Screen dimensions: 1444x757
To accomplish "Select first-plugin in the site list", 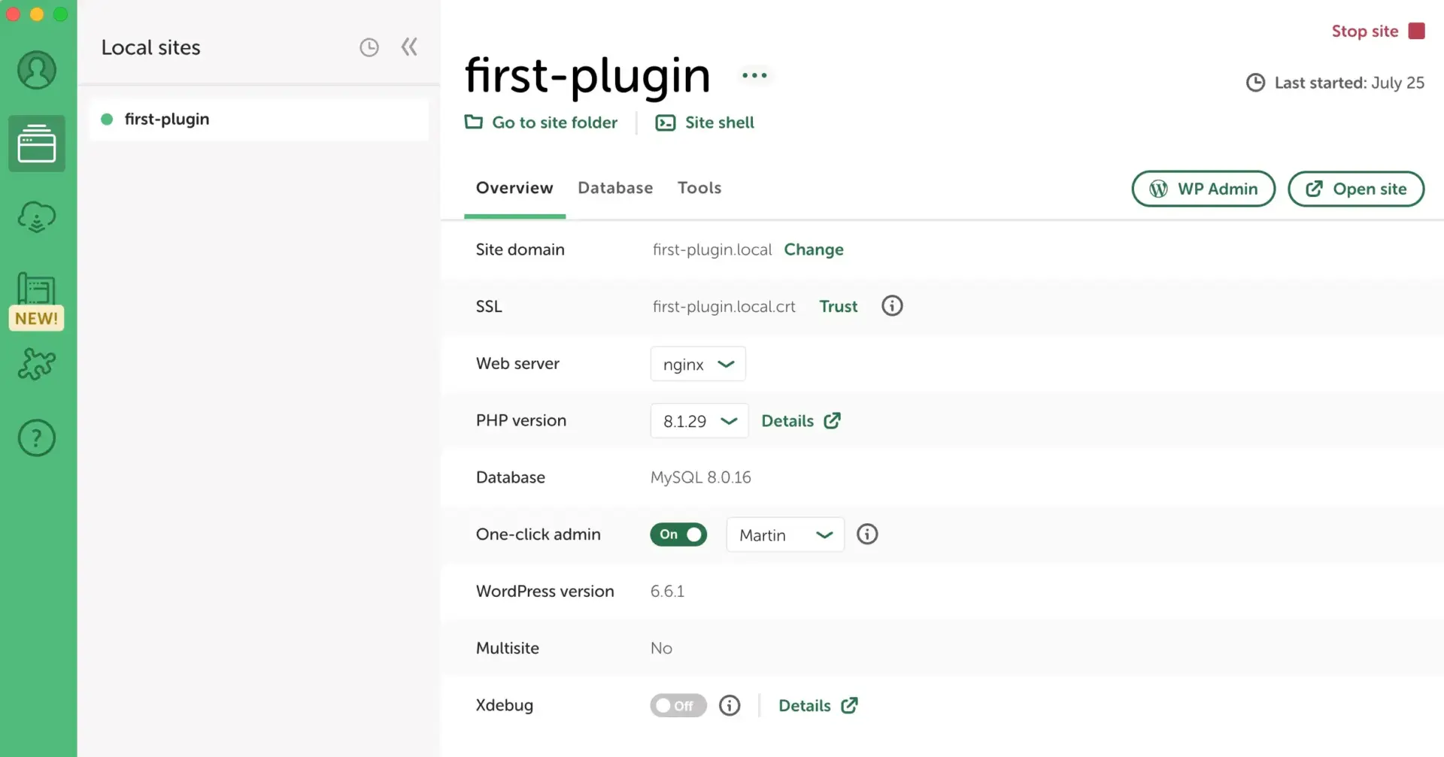I will pyautogui.click(x=167, y=119).
